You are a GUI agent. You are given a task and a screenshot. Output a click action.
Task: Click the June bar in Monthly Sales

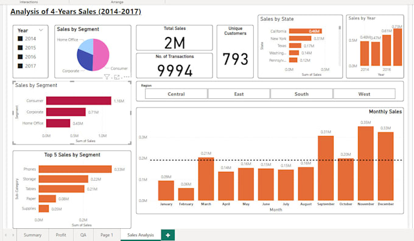tap(266, 185)
